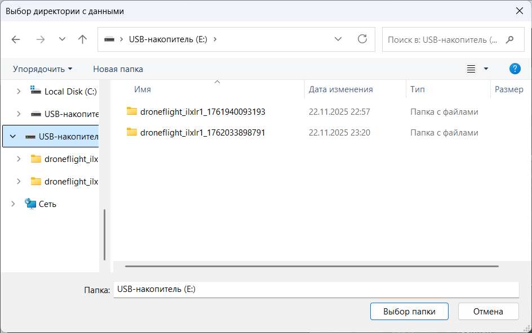This screenshot has height=333, width=532.
Task: Expand Local Disk (C:) tree node
Action: [19, 91]
